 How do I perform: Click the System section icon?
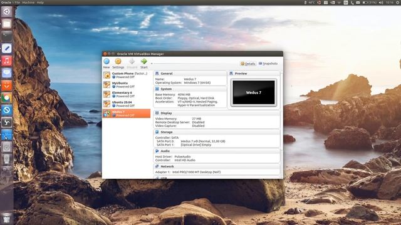[157, 89]
